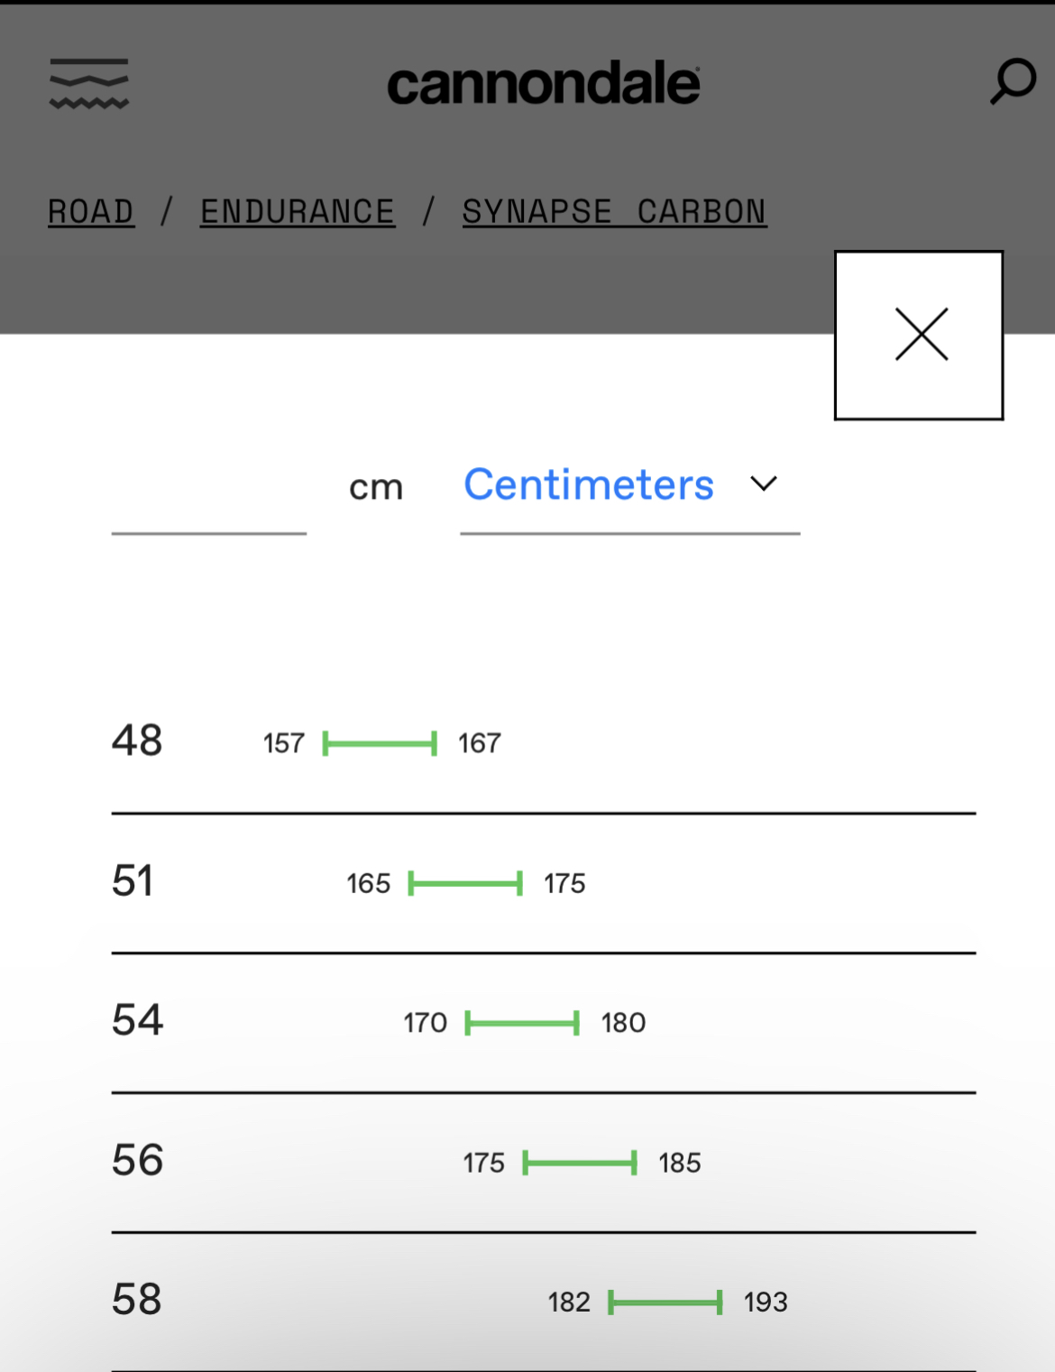Select size 48 row
1055x1372 pixels.
click(x=137, y=741)
